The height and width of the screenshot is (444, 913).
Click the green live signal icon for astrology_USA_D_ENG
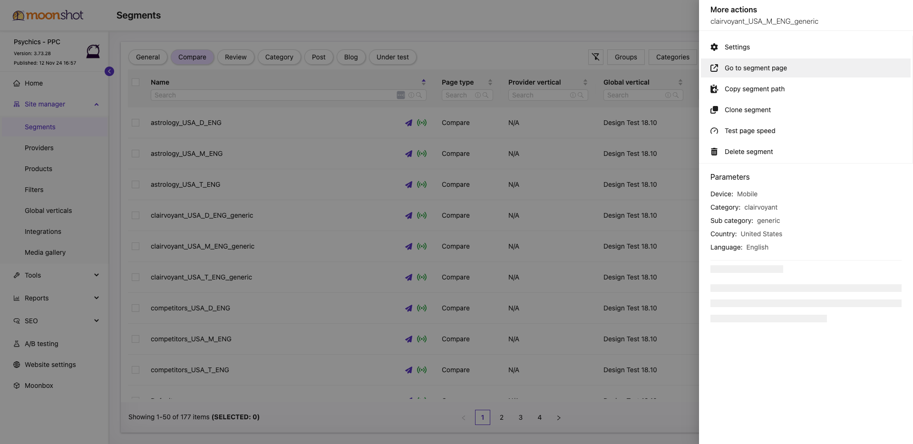[422, 123]
